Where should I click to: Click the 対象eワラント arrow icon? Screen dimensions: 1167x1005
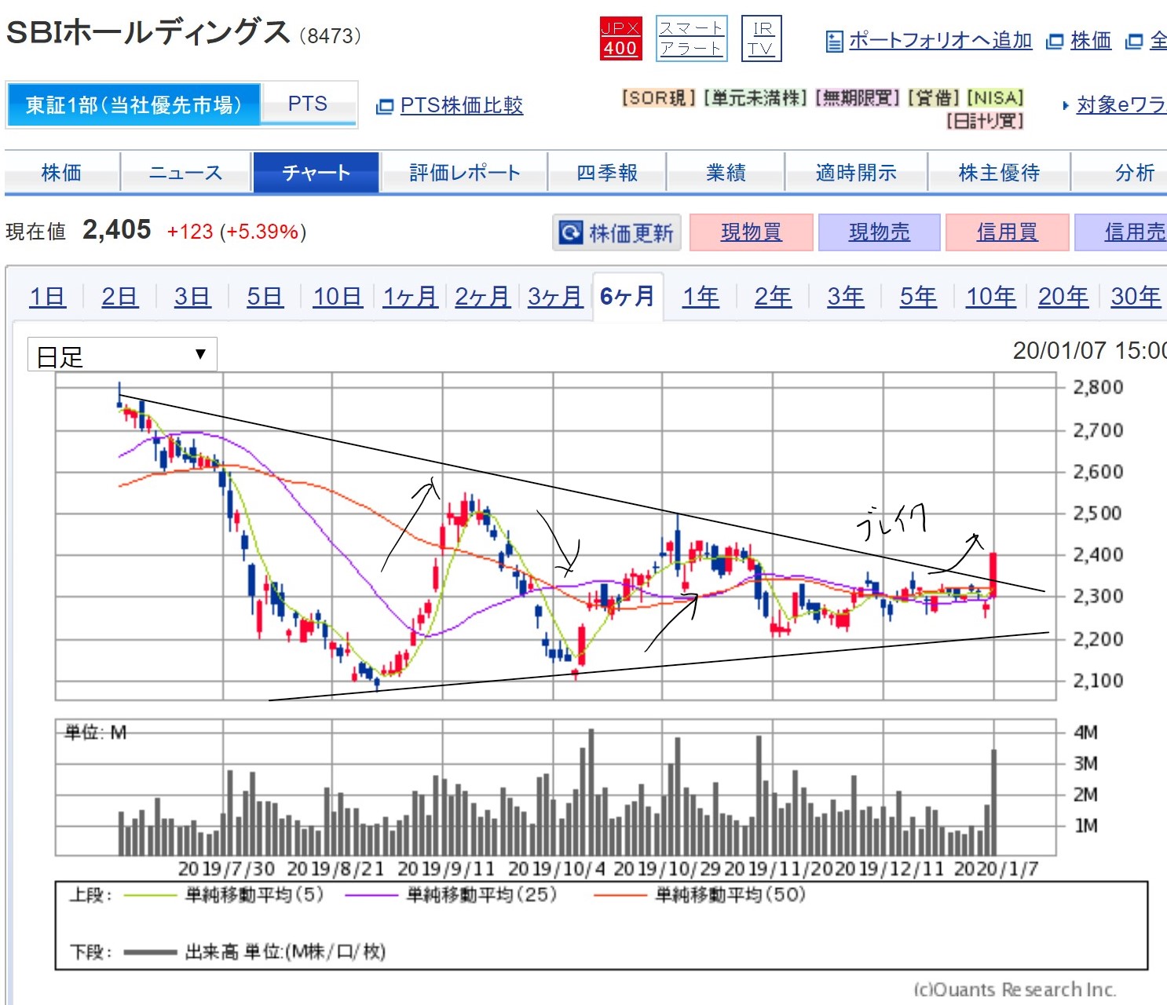click(1066, 105)
